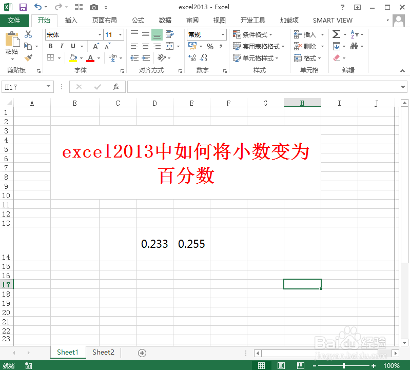Click the red Font Color A
Image resolution: width=410 pixels, height=370 pixels.
(x=90, y=58)
